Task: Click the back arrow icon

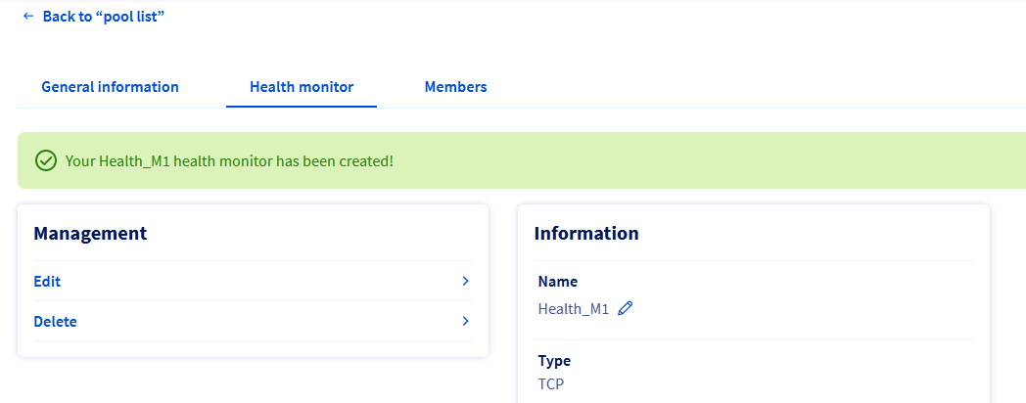Action: [x=27, y=17]
